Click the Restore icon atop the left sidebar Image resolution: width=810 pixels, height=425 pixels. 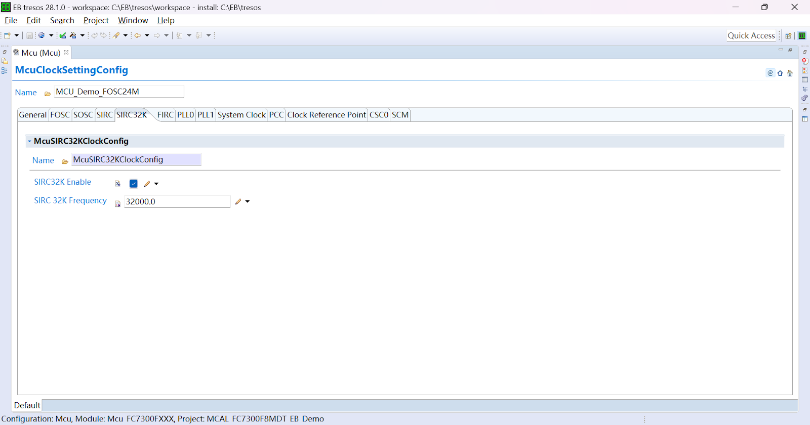pos(5,52)
